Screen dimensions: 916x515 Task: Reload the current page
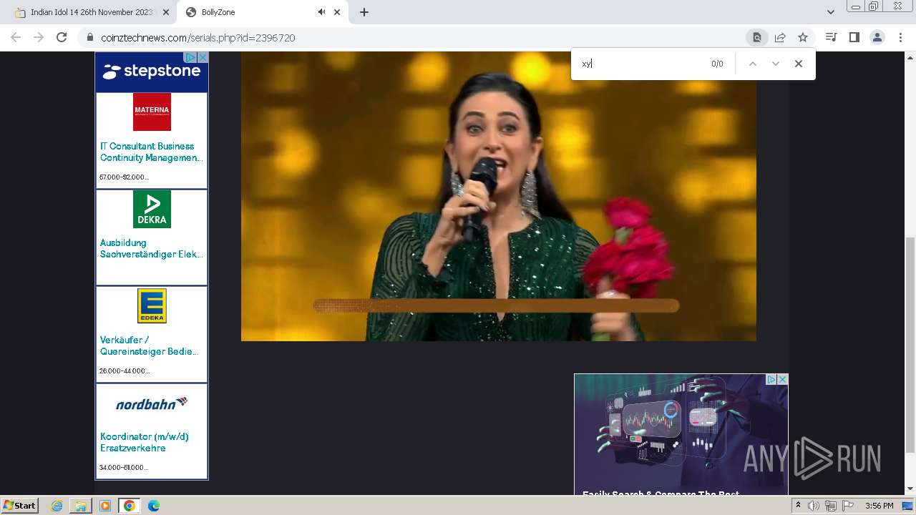pos(62,37)
